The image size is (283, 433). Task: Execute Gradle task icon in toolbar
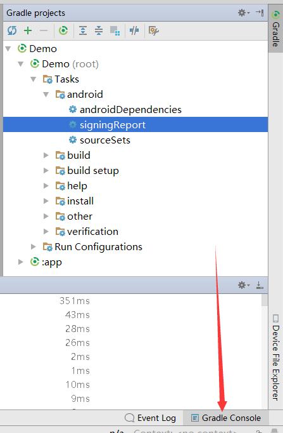click(x=63, y=30)
